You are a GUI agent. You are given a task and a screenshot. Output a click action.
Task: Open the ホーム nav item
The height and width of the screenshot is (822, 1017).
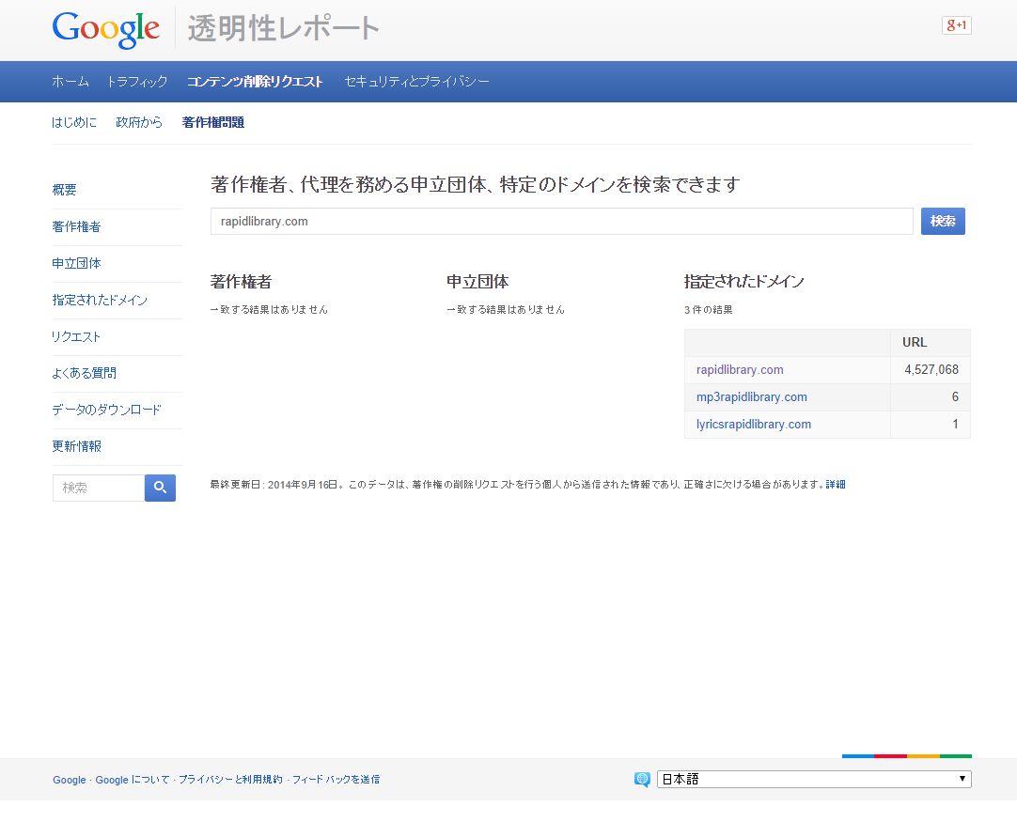click(70, 82)
